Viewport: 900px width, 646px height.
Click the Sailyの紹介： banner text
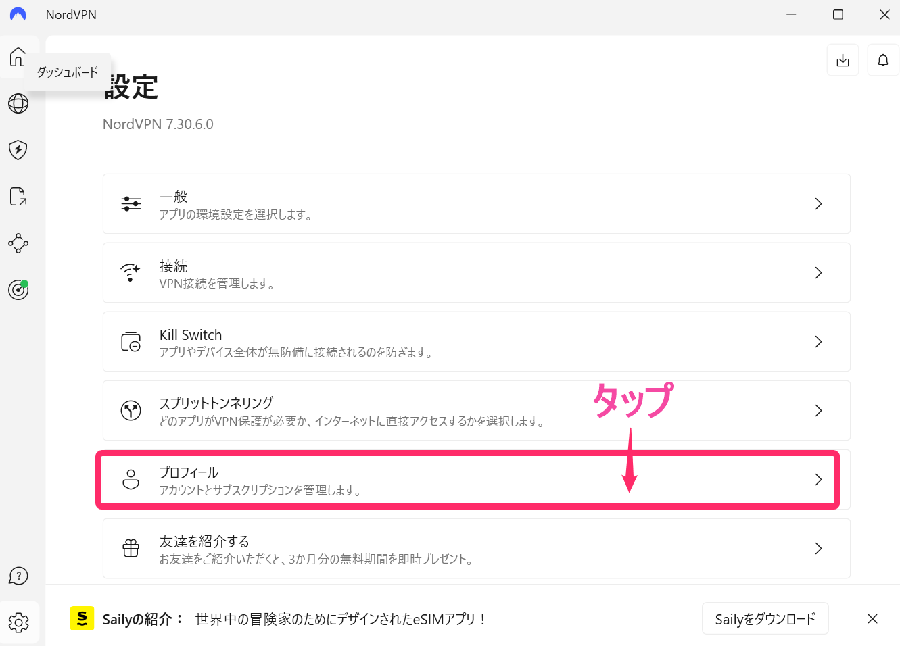pyautogui.click(x=143, y=619)
